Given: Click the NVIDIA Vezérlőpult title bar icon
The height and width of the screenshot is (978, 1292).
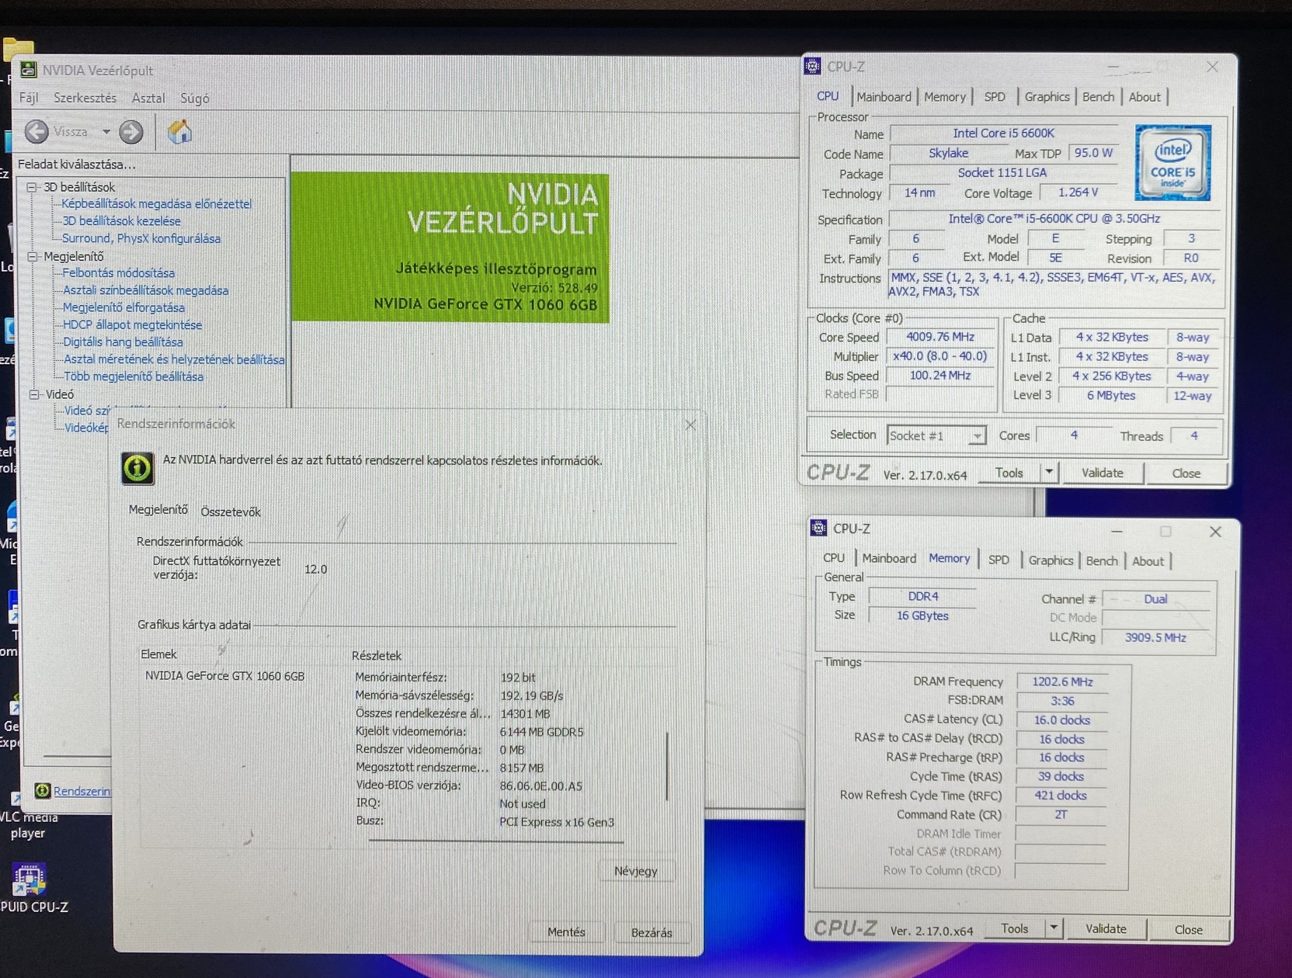Looking at the screenshot, I should click(28, 70).
